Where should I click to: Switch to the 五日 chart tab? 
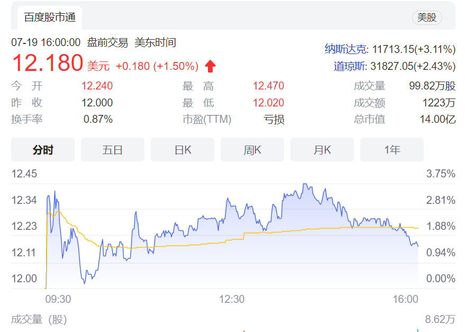tap(112, 150)
